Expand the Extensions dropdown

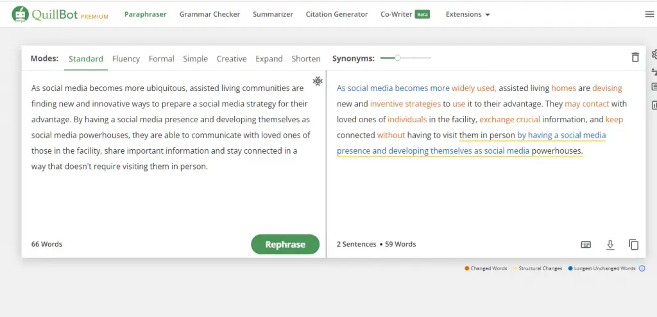pos(468,14)
